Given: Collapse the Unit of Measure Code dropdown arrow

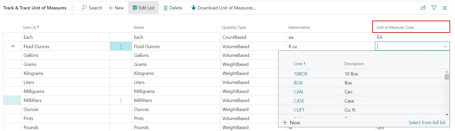Looking at the screenshot, I should coord(445,46).
